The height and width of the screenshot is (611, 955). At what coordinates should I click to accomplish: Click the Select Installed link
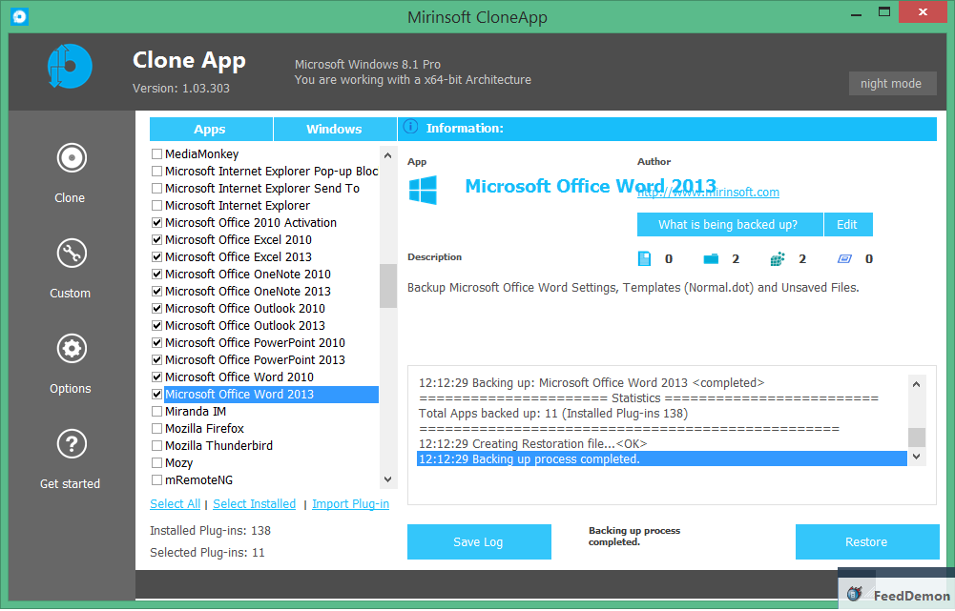254,504
